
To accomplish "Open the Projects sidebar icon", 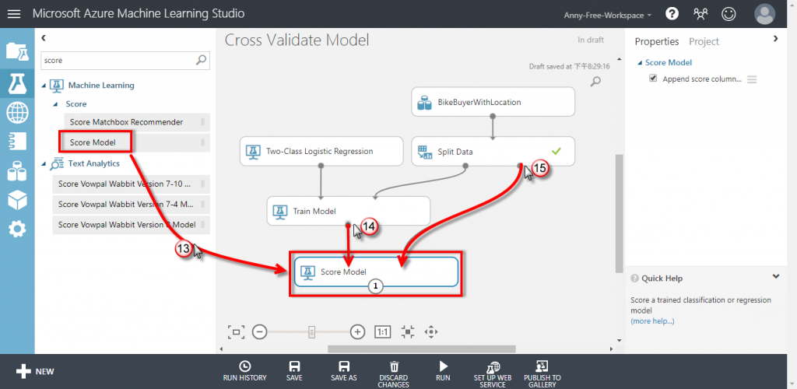I will click(17, 52).
